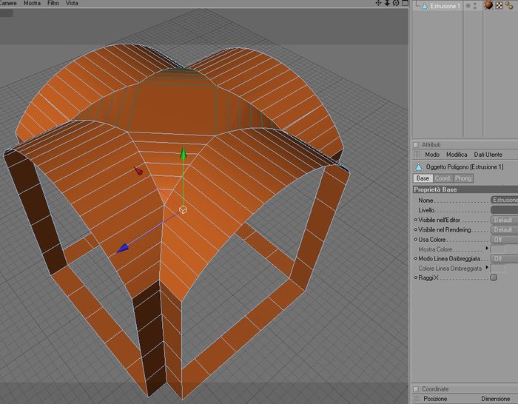Click the zoom camera arrow icon
Viewport: 518px width, 404px height.
[x=387, y=3]
